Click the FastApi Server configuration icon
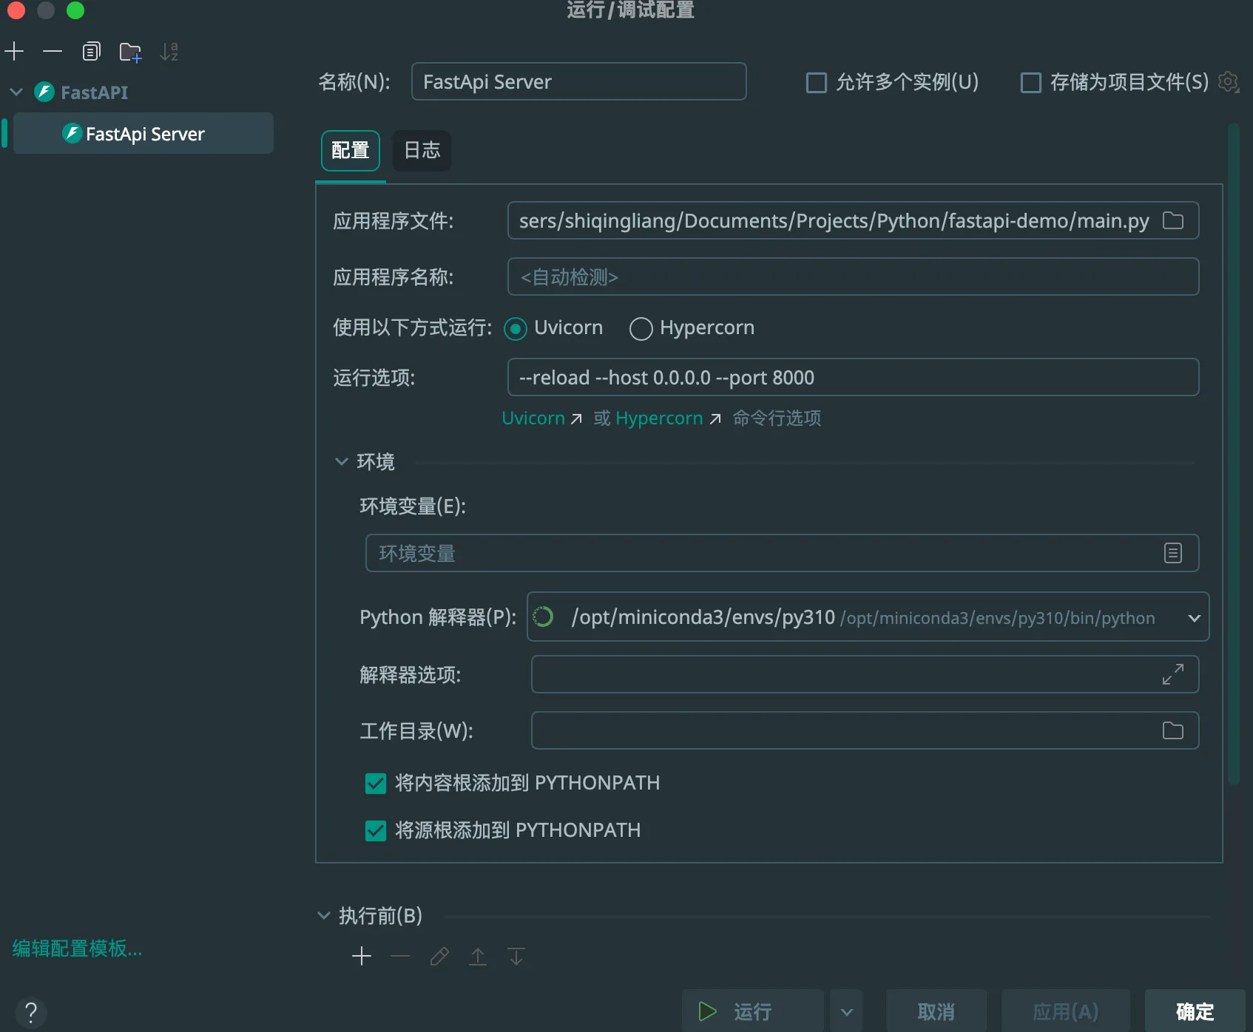 coord(72,133)
